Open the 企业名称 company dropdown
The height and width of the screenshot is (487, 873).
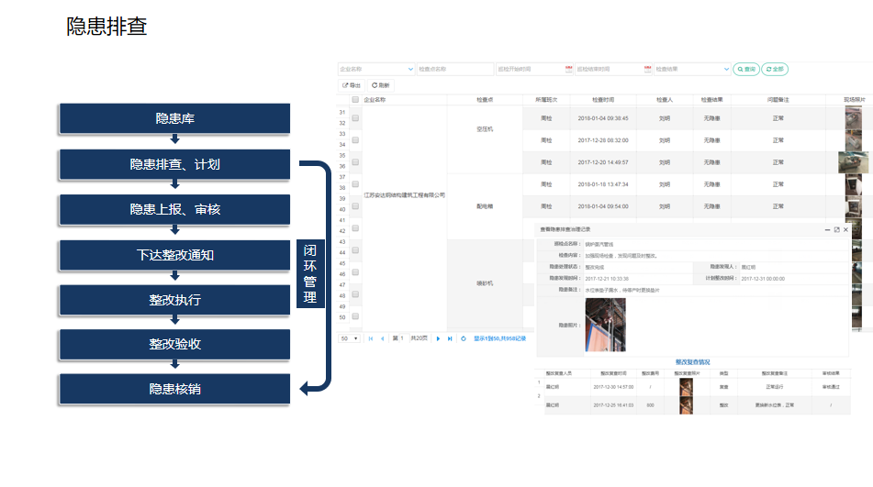pos(376,69)
